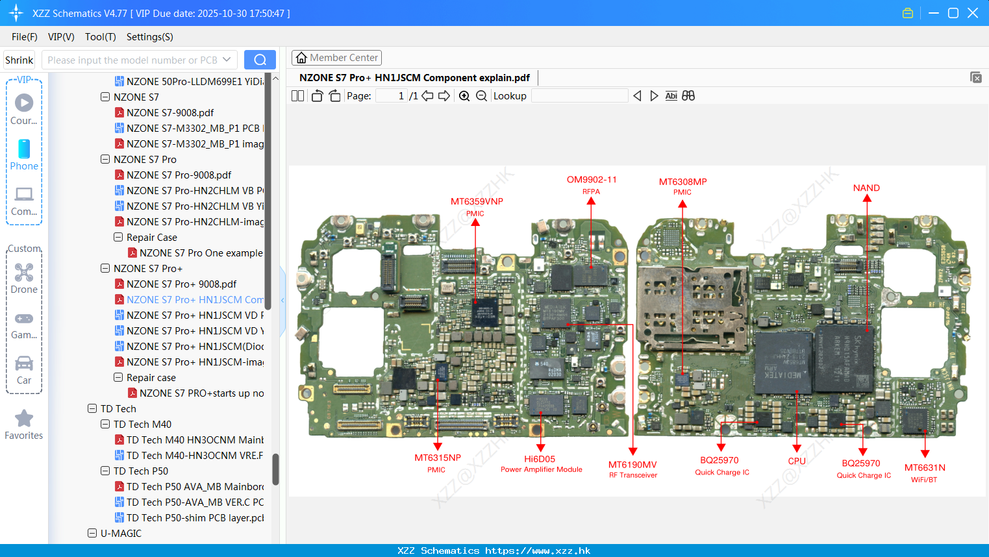989x557 pixels.
Task: Rotate page clockwise icon
Action: coord(334,95)
